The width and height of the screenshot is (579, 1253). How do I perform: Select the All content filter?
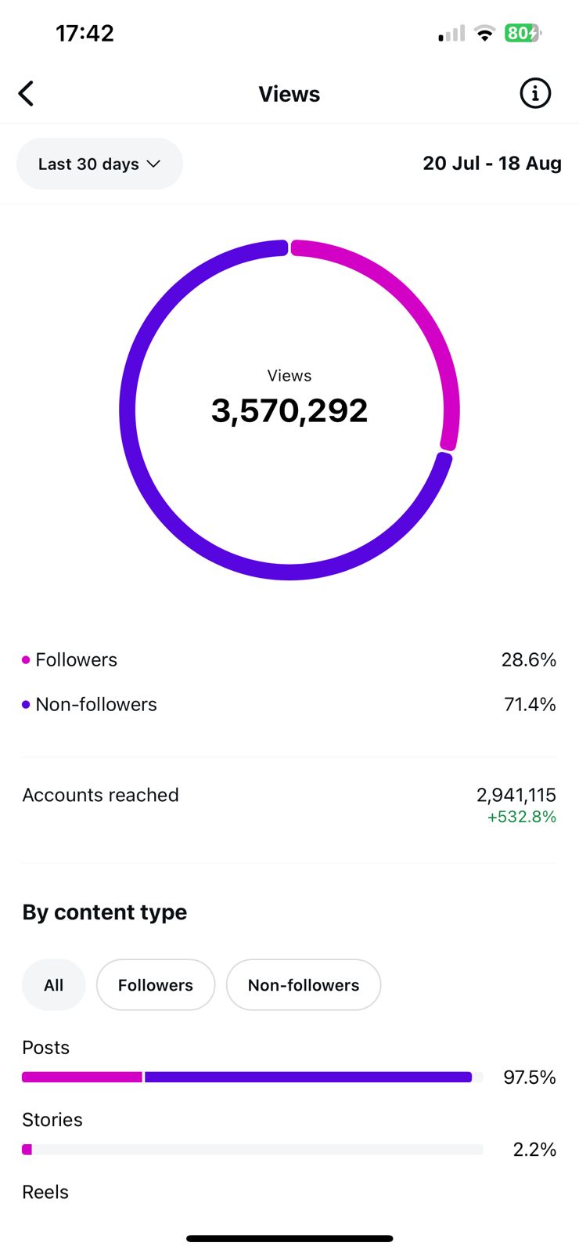click(53, 985)
